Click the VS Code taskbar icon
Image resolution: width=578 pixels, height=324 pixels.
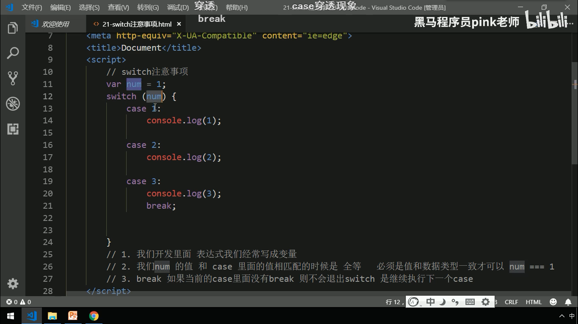click(32, 316)
